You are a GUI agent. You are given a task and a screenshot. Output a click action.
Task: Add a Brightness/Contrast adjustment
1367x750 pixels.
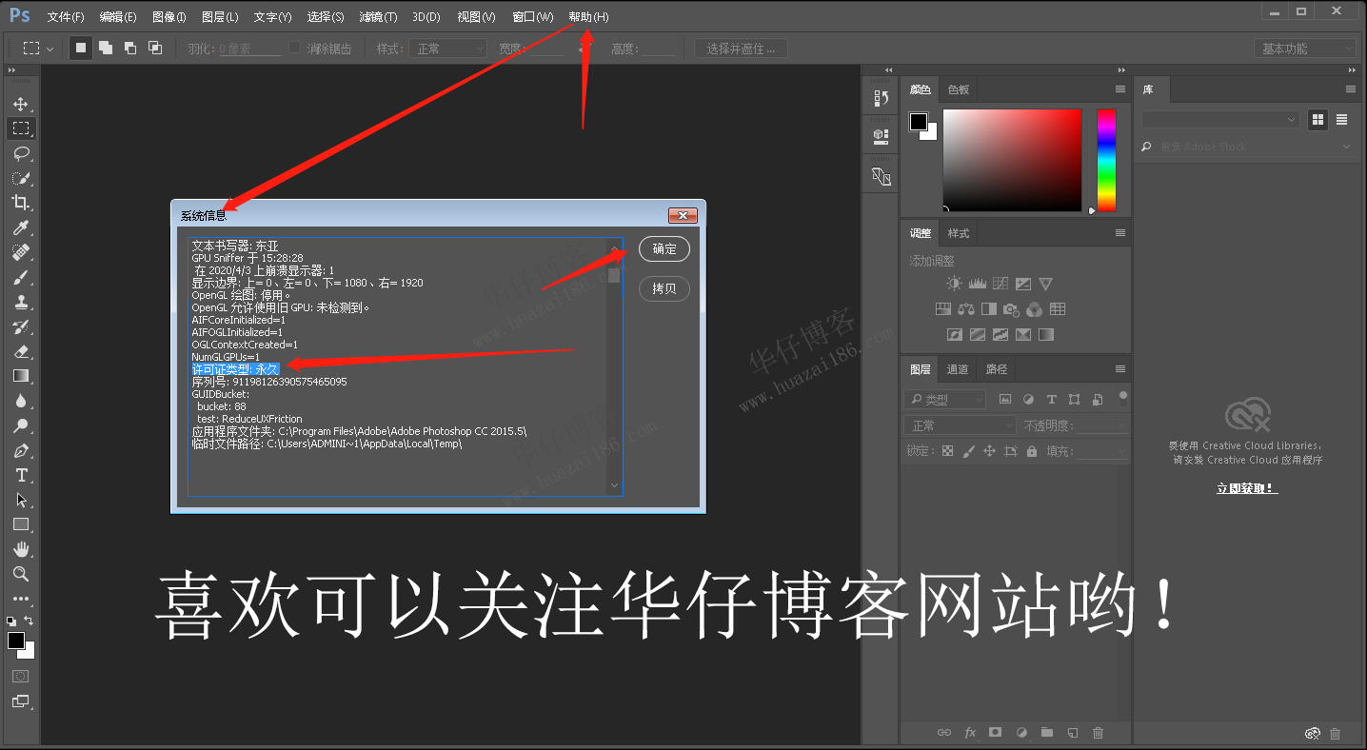click(x=954, y=284)
